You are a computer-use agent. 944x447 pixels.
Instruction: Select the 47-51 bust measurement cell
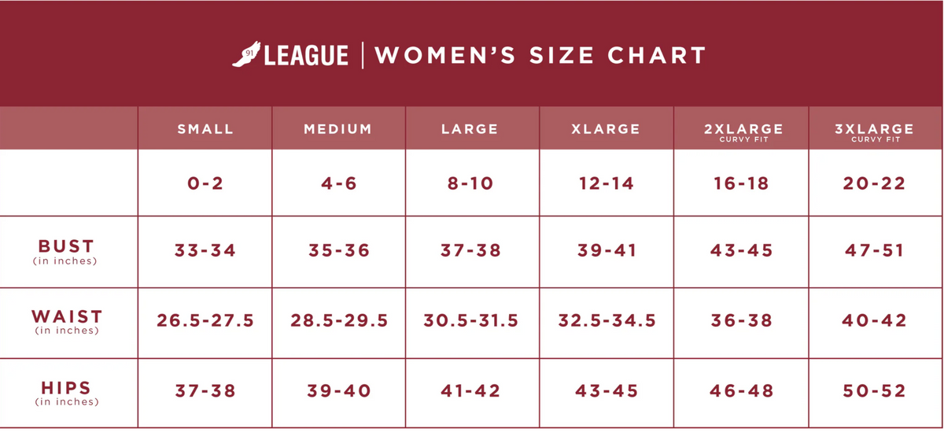[x=874, y=252]
